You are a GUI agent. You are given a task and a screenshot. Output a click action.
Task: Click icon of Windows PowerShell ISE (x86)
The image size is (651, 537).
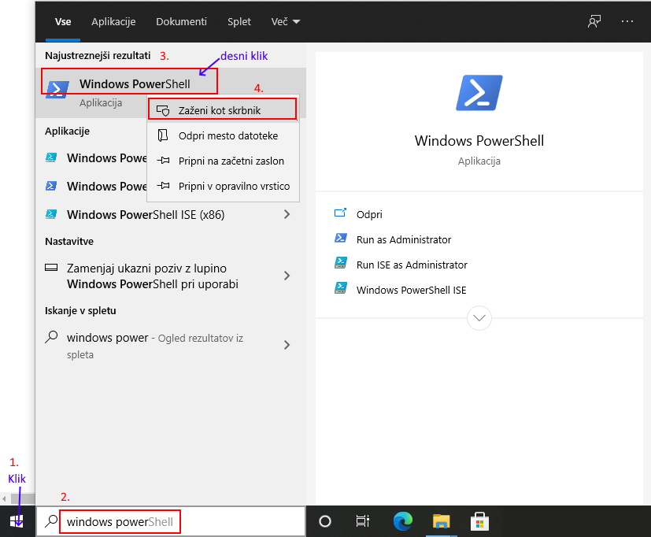(51, 214)
